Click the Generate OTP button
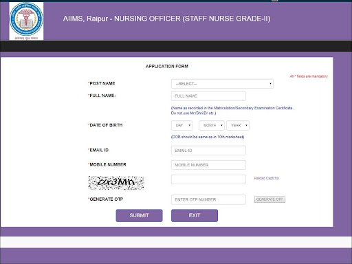352x264 pixels. pos(269,199)
